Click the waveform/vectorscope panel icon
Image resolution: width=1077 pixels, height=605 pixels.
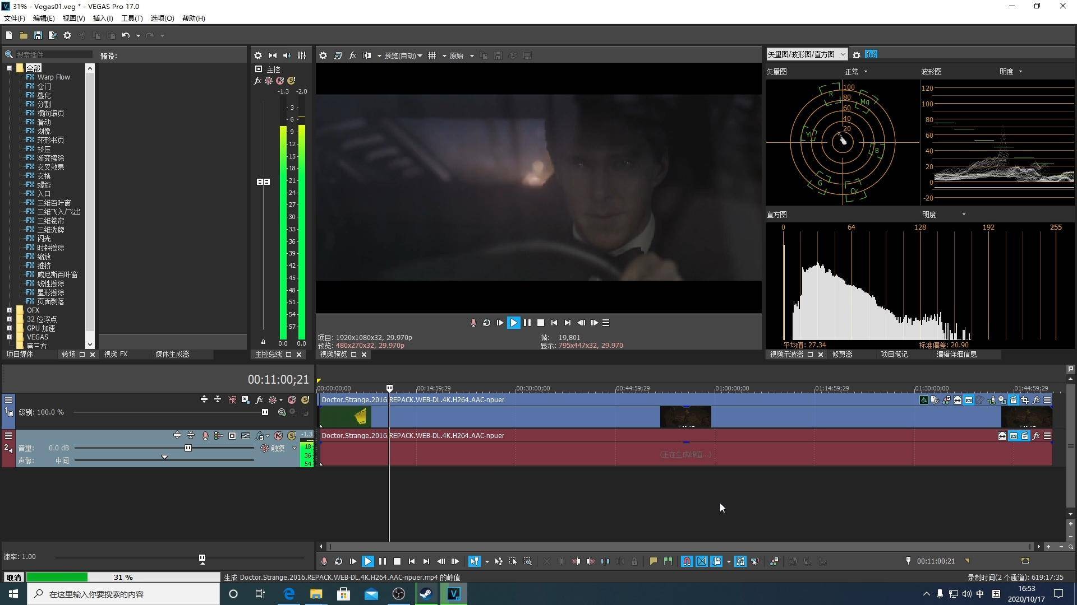[871, 54]
